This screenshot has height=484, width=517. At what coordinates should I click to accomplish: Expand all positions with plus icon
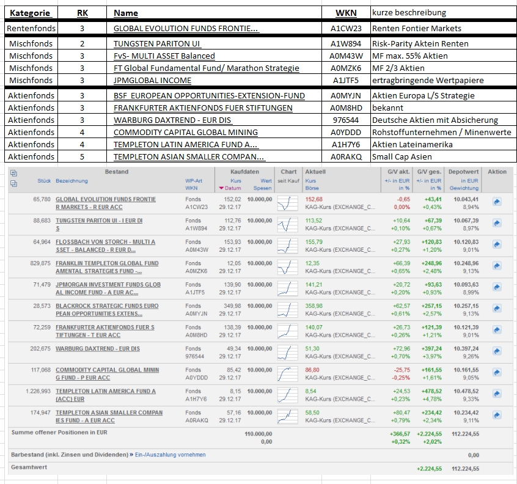pyautogui.click(x=13, y=173)
